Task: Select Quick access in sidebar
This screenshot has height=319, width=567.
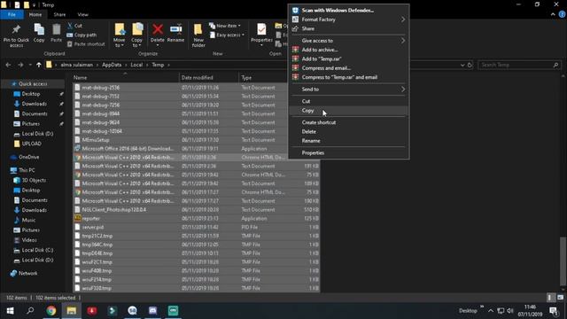Action: (33, 84)
